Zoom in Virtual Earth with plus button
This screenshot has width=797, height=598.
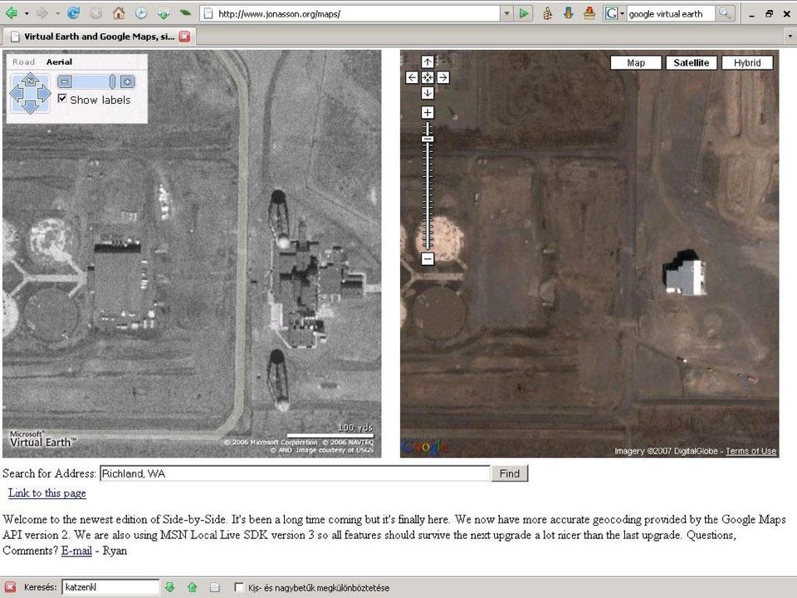(x=128, y=81)
